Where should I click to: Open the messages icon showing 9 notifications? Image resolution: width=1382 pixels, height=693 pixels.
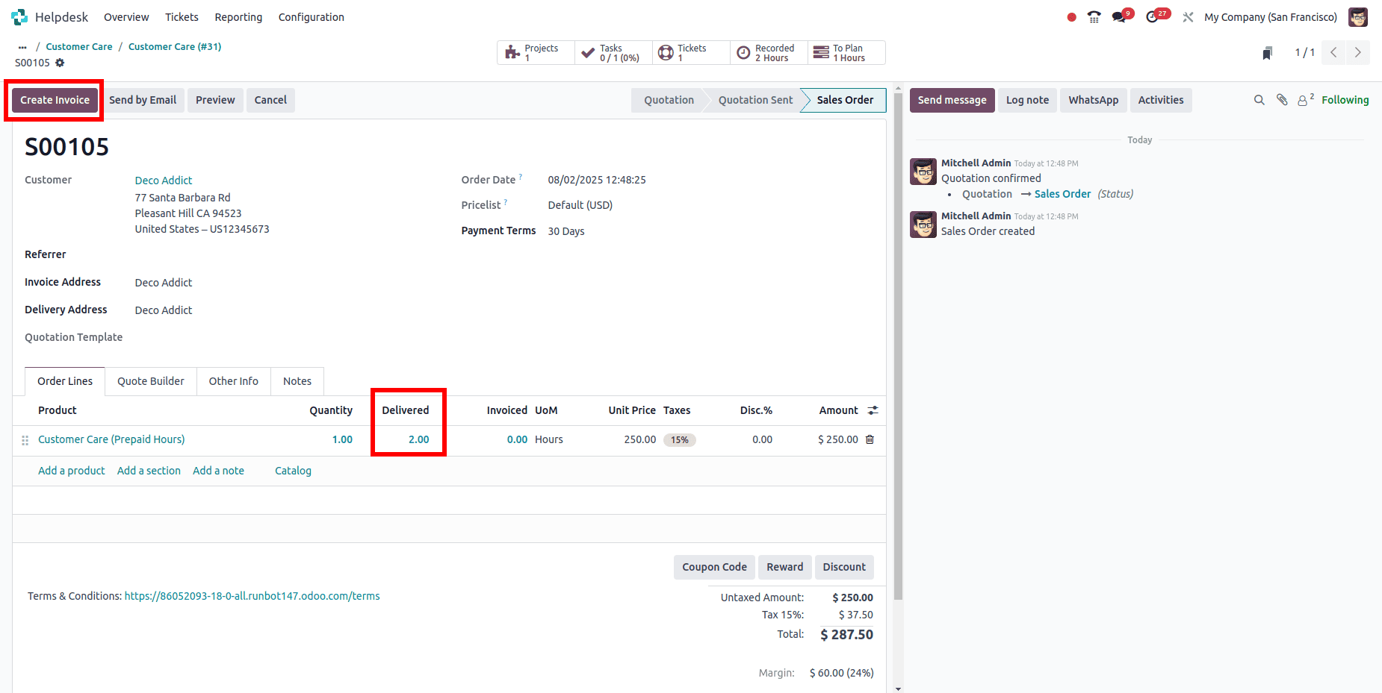1120,16
